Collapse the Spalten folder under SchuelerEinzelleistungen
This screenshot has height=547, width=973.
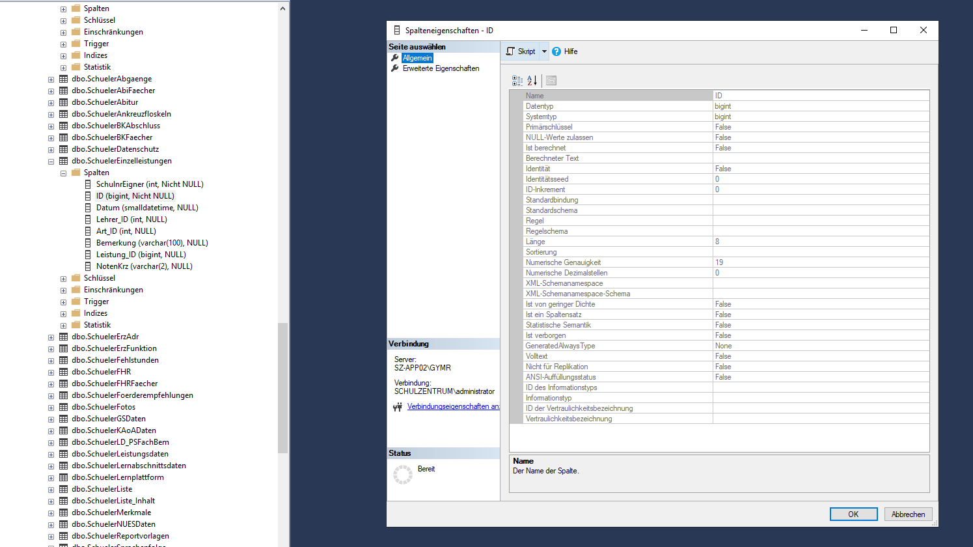[x=63, y=173]
